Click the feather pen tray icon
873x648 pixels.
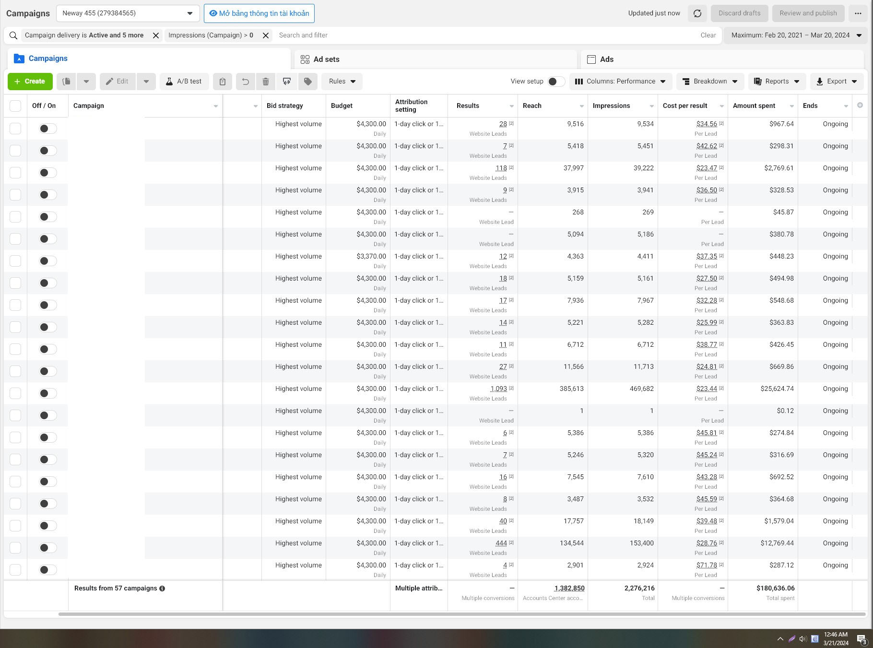point(791,638)
